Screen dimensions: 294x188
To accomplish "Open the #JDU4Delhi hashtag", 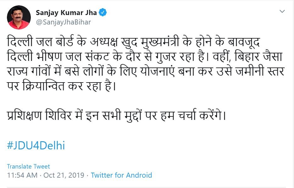I will pos(36,146).
